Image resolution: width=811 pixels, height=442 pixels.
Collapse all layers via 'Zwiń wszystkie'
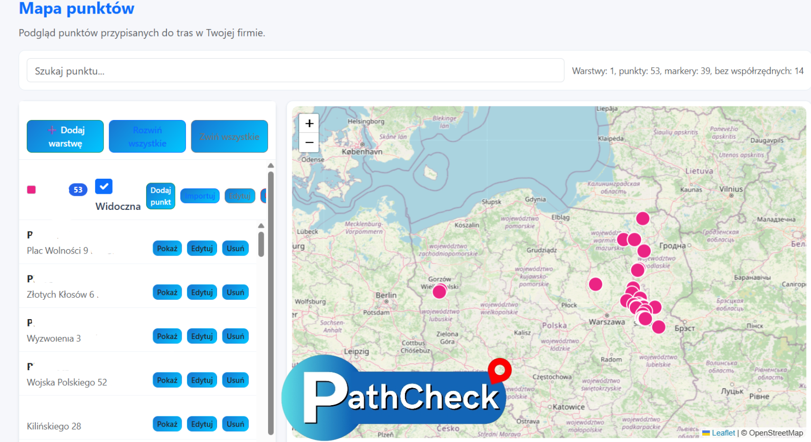pyautogui.click(x=229, y=136)
